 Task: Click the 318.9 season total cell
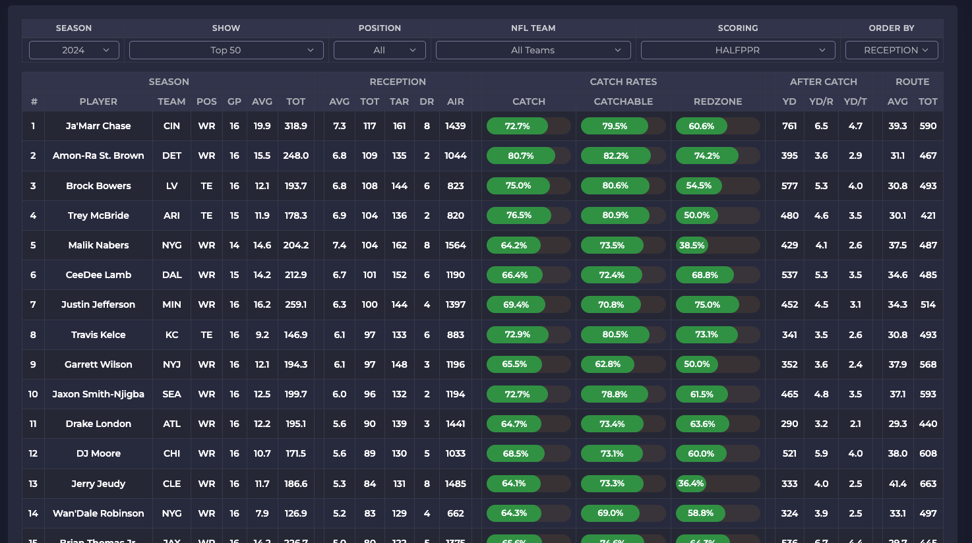295,126
